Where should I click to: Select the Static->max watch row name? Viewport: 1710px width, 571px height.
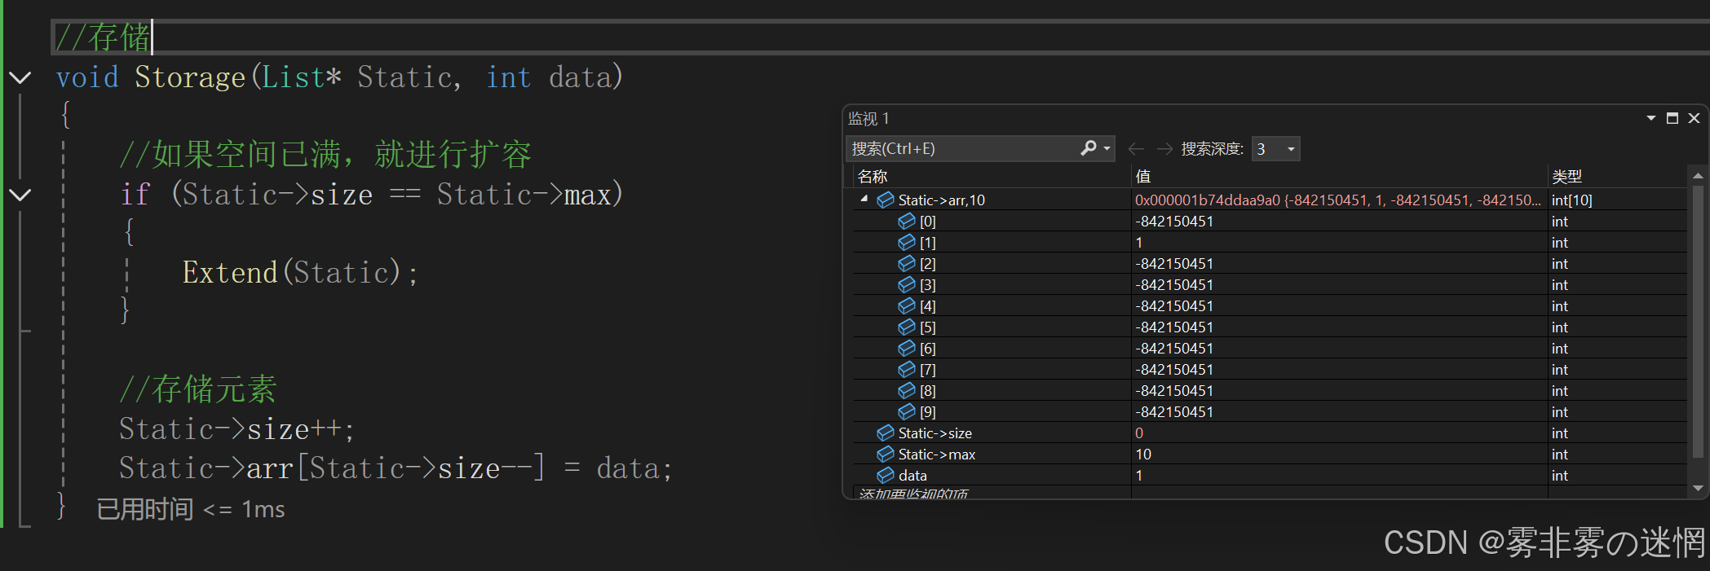tap(937, 455)
